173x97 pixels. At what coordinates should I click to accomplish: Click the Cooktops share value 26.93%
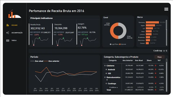(151, 83)
